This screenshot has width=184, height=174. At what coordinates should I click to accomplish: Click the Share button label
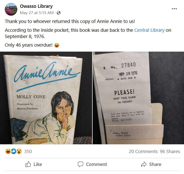click(155, 164)
